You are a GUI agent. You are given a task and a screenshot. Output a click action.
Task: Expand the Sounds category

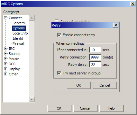5,54
